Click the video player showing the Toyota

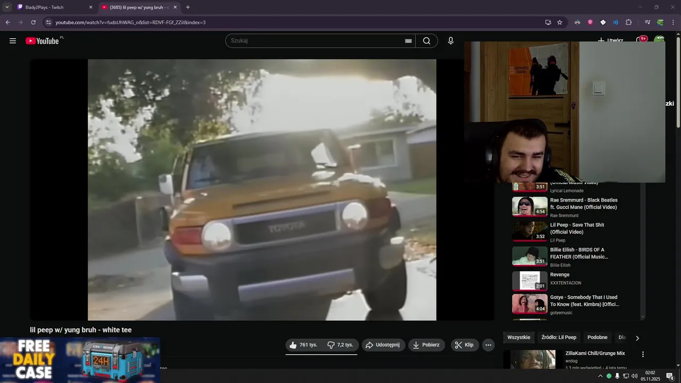click(262, 189)
